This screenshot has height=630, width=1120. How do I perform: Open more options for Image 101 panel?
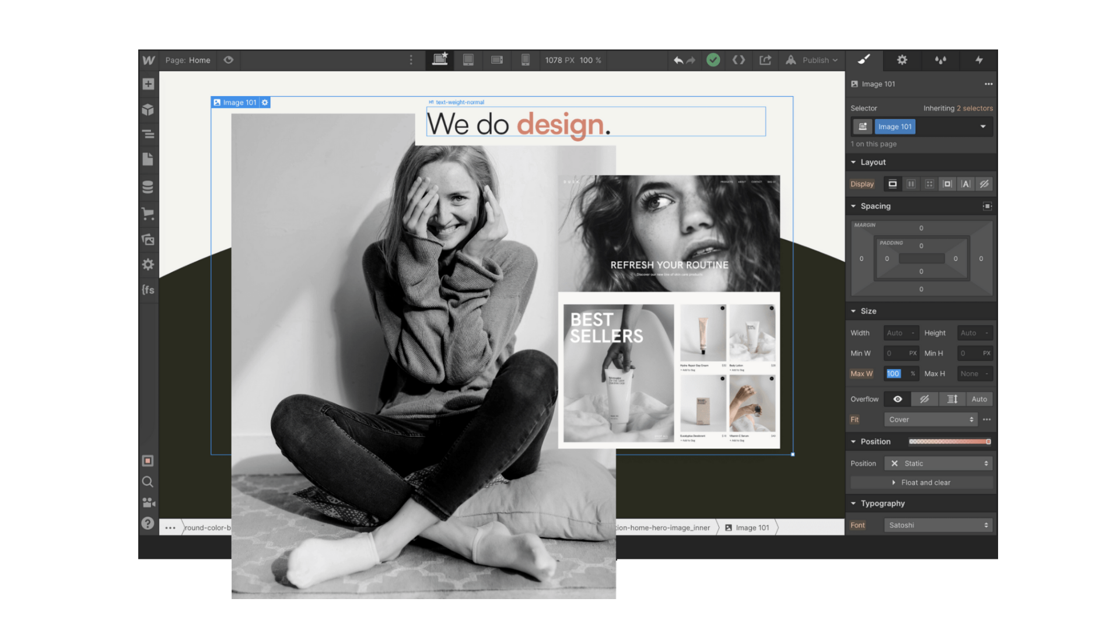point(989,84)
